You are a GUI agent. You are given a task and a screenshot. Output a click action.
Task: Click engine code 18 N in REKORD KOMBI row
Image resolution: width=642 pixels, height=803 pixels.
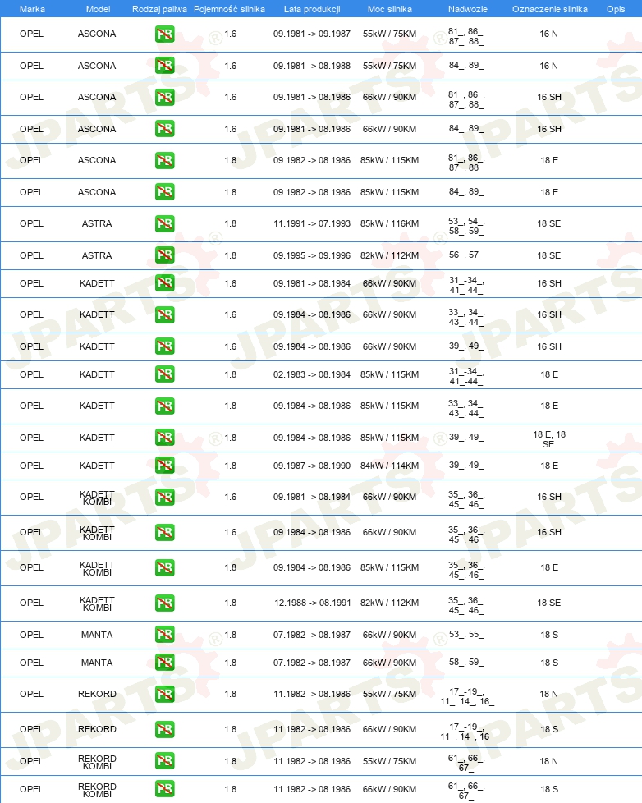coord(549,761)
